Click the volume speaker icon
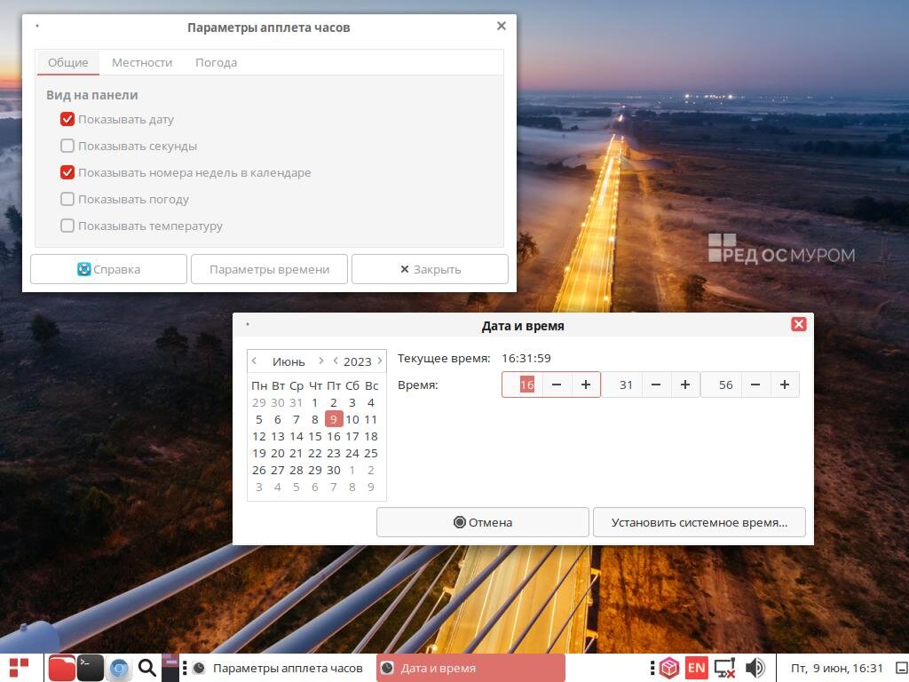This screenshot has height=682, width=909. (x=755, y=668)
